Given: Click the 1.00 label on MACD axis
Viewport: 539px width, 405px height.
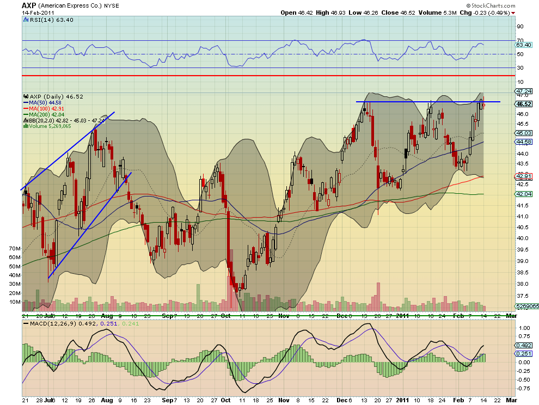Looking at the screenshot, I should tap(524, 328).
